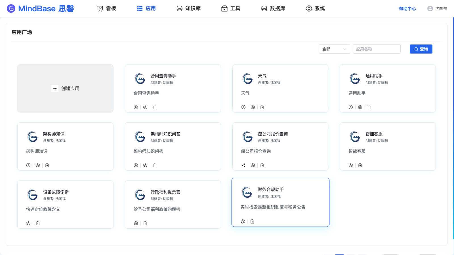Click the MindBase 思磐 logo
The height and width of the screenshot is (255, 454).
[40, 8]
